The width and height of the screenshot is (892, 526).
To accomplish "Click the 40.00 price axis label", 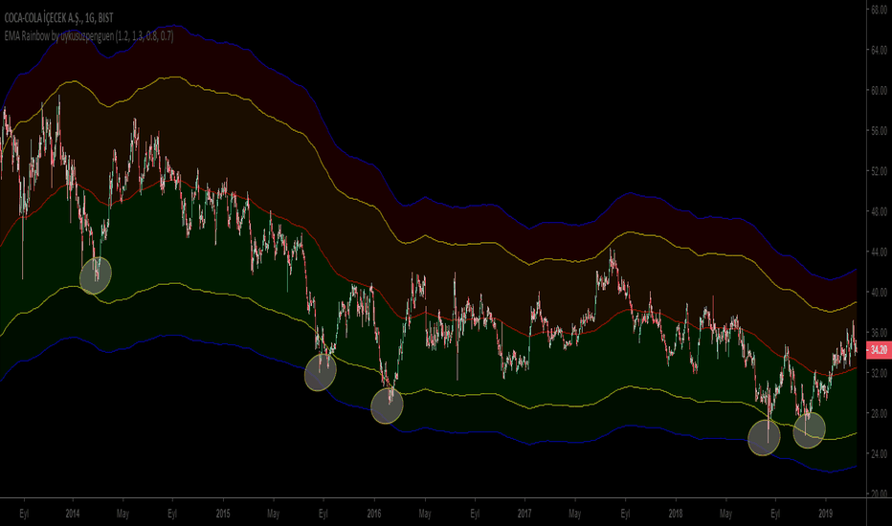I will pos(879,293).
